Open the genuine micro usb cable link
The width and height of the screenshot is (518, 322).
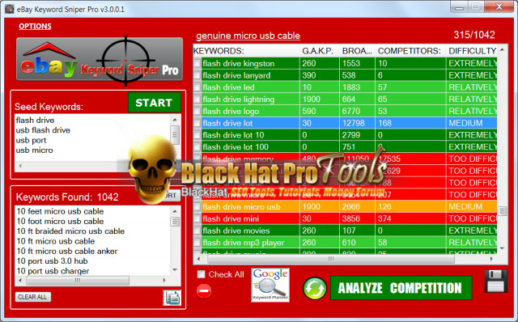248,36
